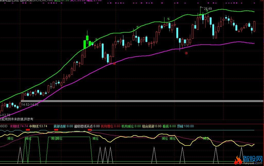Viewport: 264px width, 166px height.
Task: Click the flame logo of 智股网 watermark
Action: click(238, 160)
